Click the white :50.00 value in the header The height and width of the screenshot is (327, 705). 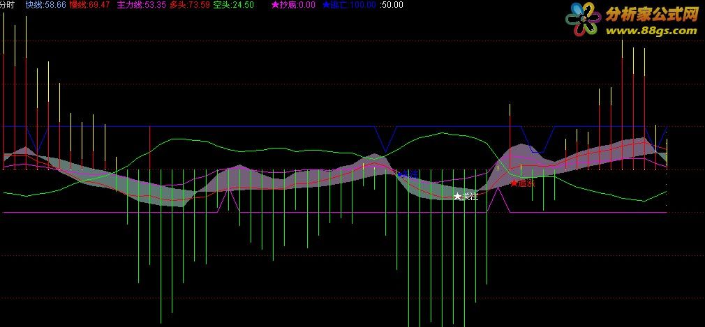391,6
